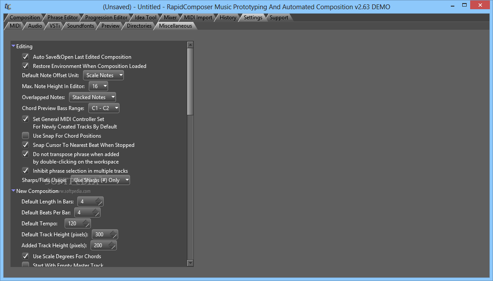Toggle Auto Save&Open Last Edited Composition
Image resolution: width=493 pixels, height=281 pixels.
click(25, 57)
